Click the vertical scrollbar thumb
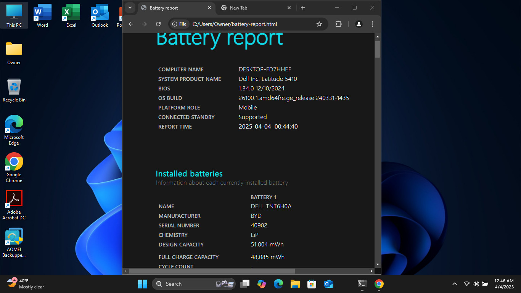Image resolution: width=521 pixels, height=293 pixels. 378,49
